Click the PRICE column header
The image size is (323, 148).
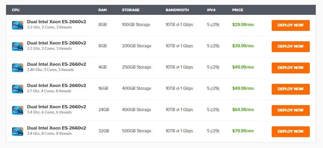(x=238, y=10)
